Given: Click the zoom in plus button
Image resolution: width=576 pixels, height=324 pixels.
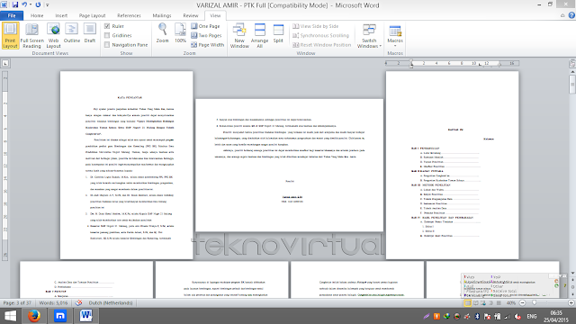Looking at the screenshot, I should click(571, 303).
